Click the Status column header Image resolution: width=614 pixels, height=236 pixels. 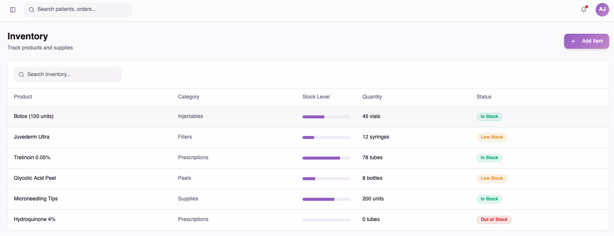point(484,97)
